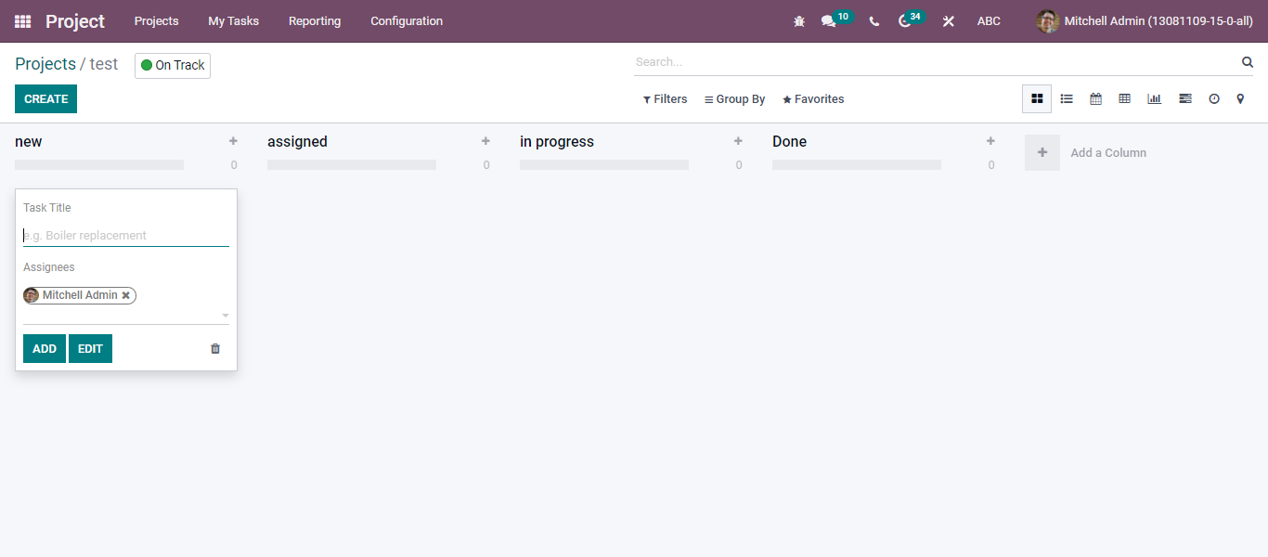Click Mitchell Admin avatar in top bar
Screen dimensions: 1268x557
(x=1047, y=20)
